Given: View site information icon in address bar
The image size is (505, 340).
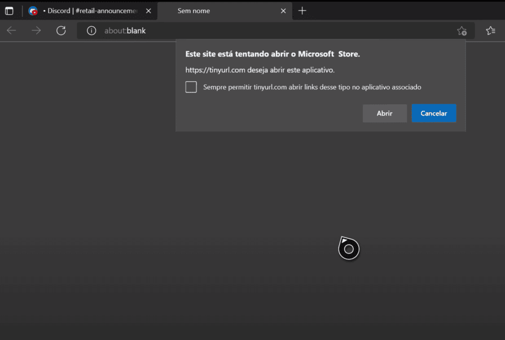Looking at the screenshot, I should pos(91,30).
